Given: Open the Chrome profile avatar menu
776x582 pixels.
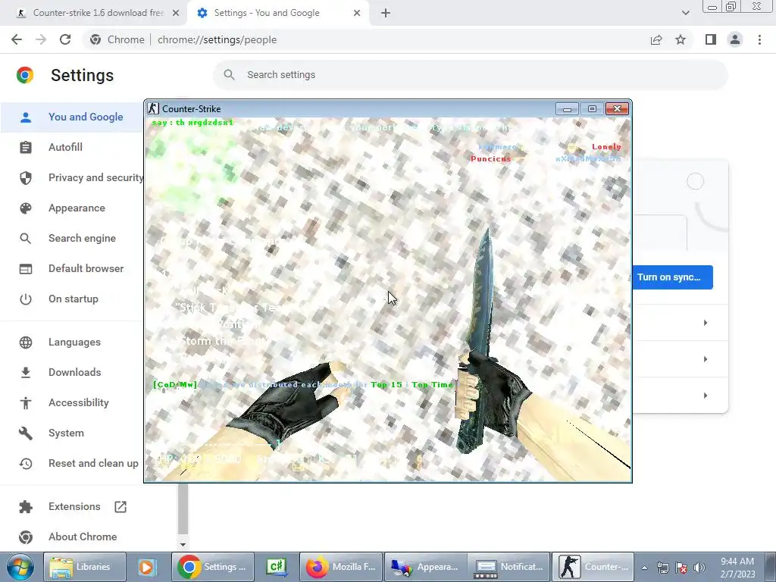Looking at the screenshot, I should pyautogui.click(x=735, y=39).
